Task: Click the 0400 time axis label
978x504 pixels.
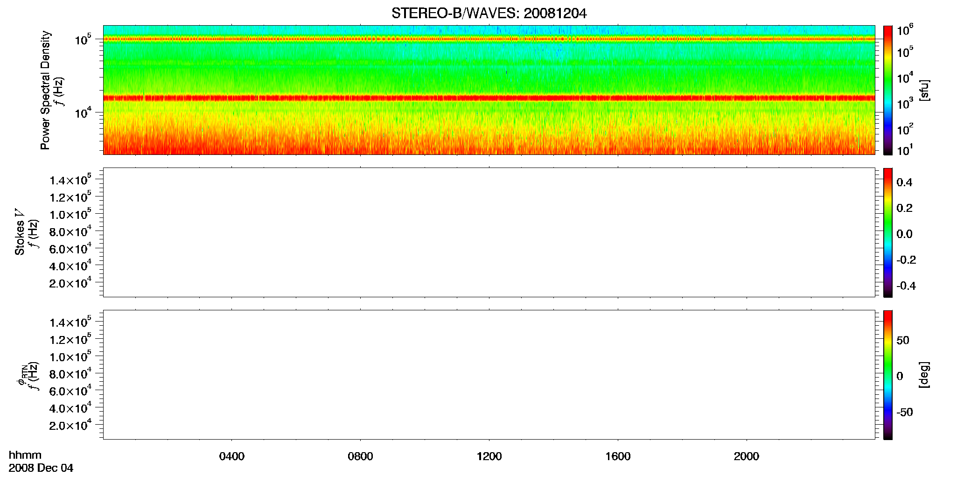Action: pyautogui.click(x=232, y=456)
